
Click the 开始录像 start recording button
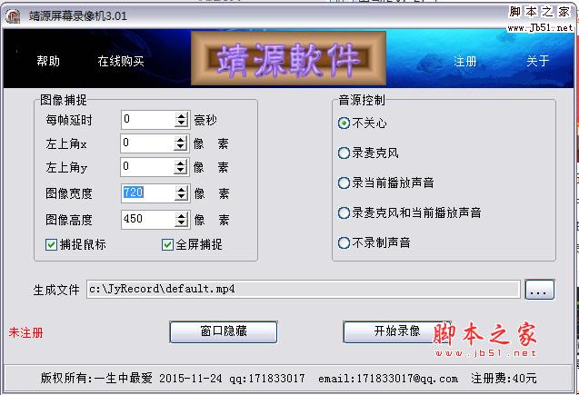point(397,331)
